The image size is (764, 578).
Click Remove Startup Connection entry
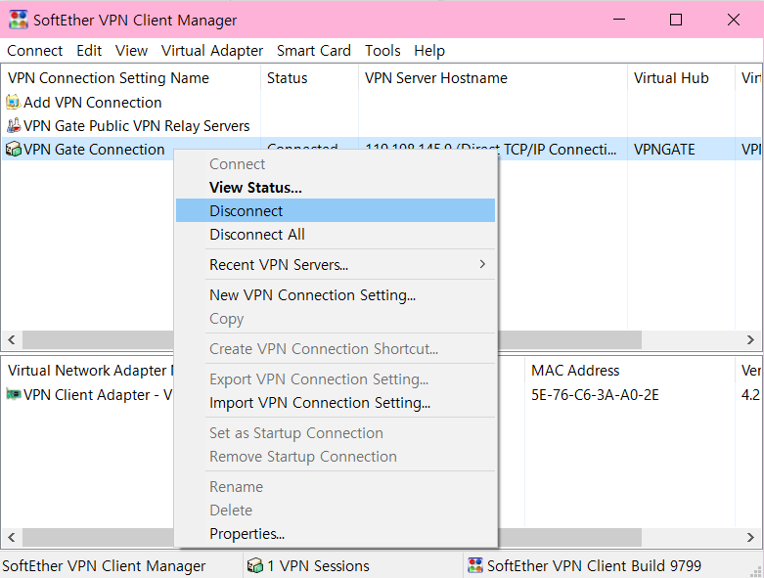336,457
